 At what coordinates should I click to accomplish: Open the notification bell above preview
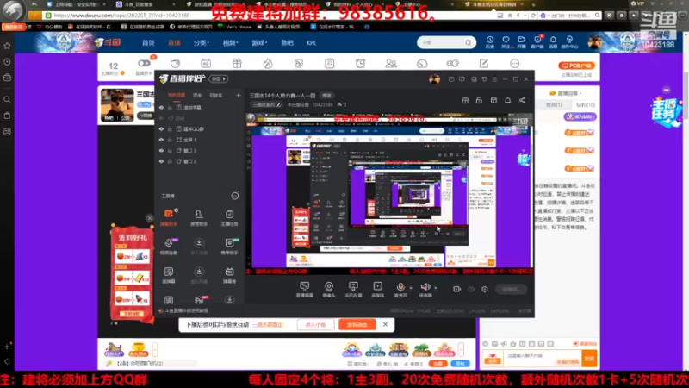[507, 100]
